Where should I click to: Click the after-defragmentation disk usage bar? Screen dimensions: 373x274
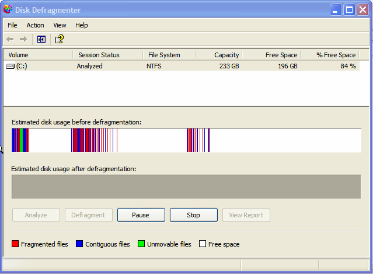tap(186, 186)
